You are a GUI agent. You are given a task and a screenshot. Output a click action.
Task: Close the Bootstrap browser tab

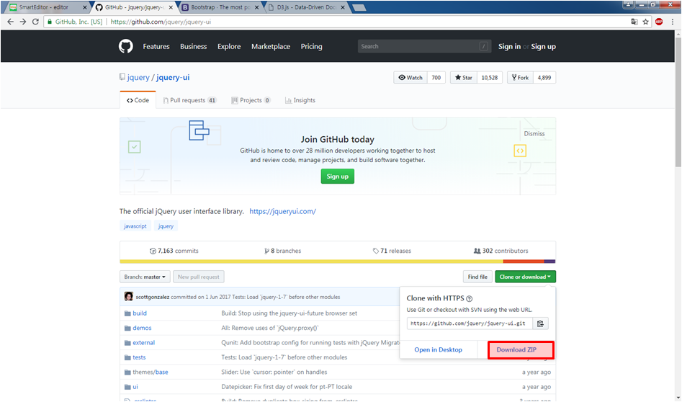pyautogui.click(x=256, y=7)
